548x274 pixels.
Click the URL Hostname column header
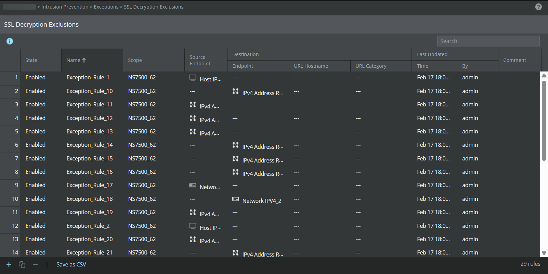click(319, 66)
